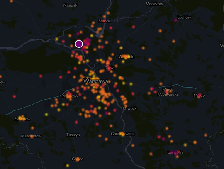The height and width of the screenshot is (169, 224).
Task: Click the Otwock town label
Action: coord(130,108)
